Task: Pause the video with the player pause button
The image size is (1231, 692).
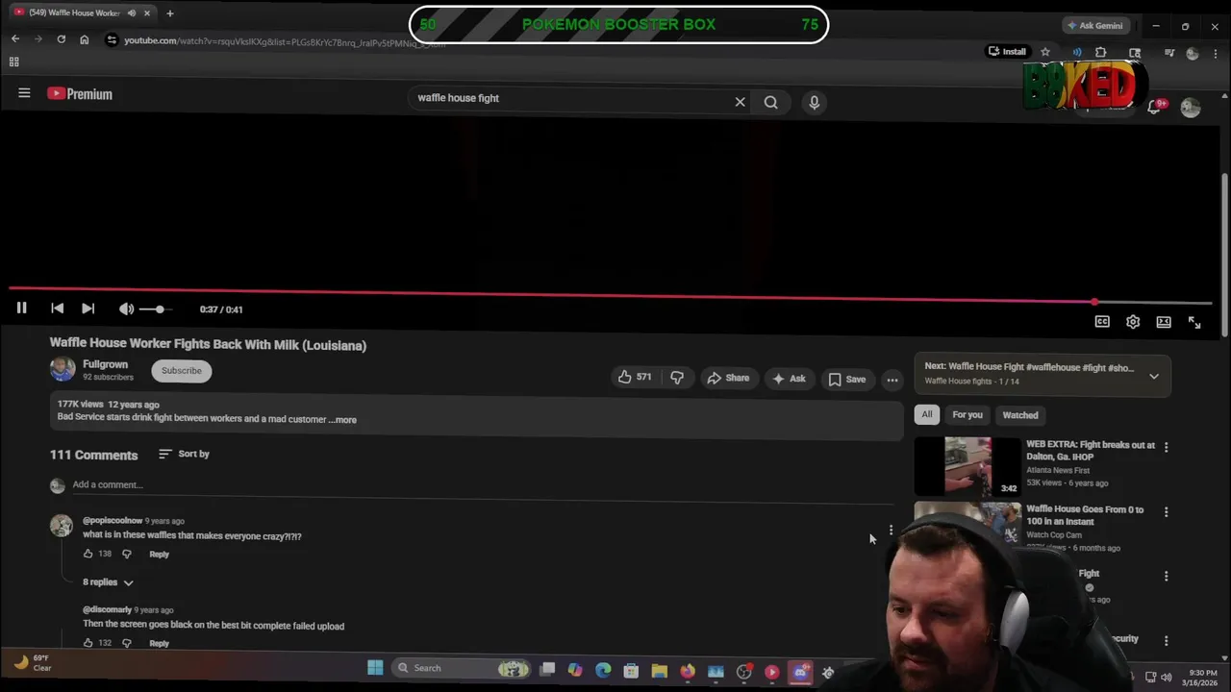Action: tap(21, 309)
